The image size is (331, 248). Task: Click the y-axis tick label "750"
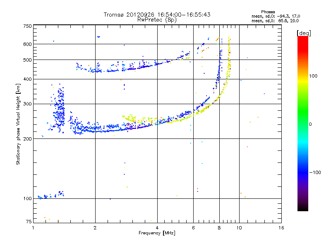pos(27,26)
